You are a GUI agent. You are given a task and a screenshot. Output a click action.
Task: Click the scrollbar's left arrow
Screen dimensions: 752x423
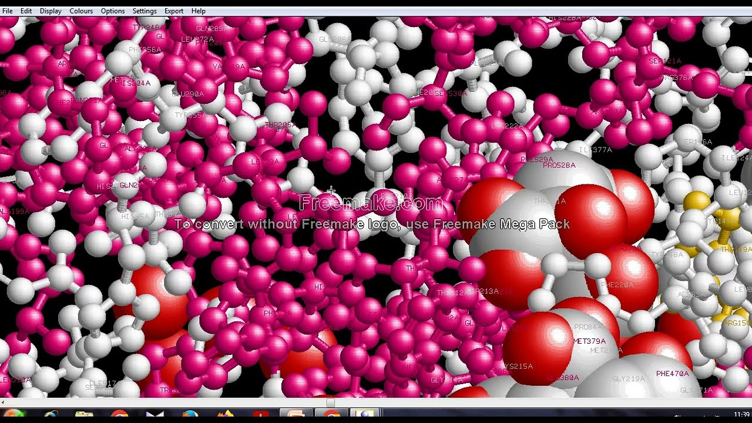(3, 402)
